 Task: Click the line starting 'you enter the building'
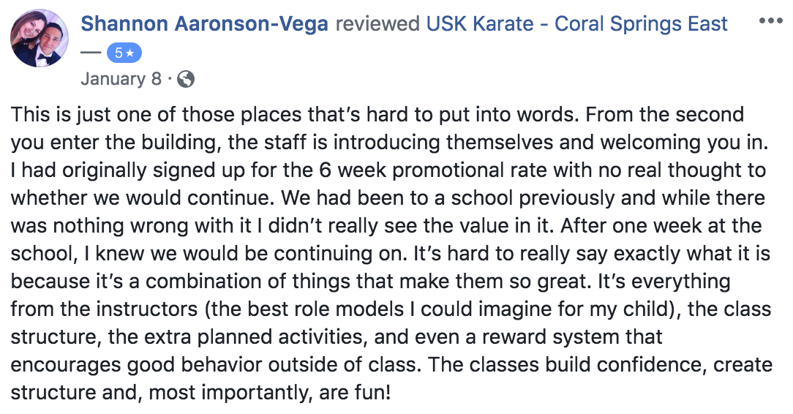coord(389,143)
